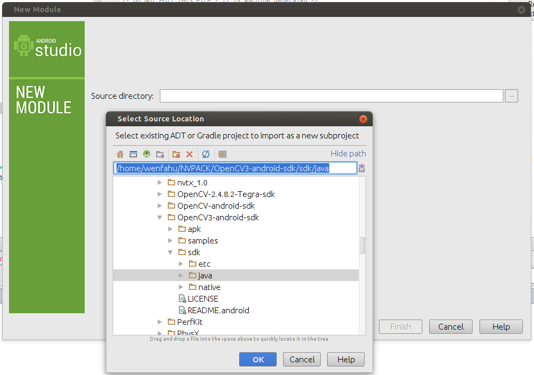Click Hide path link

pyautogui.click(x=348, y=154)
